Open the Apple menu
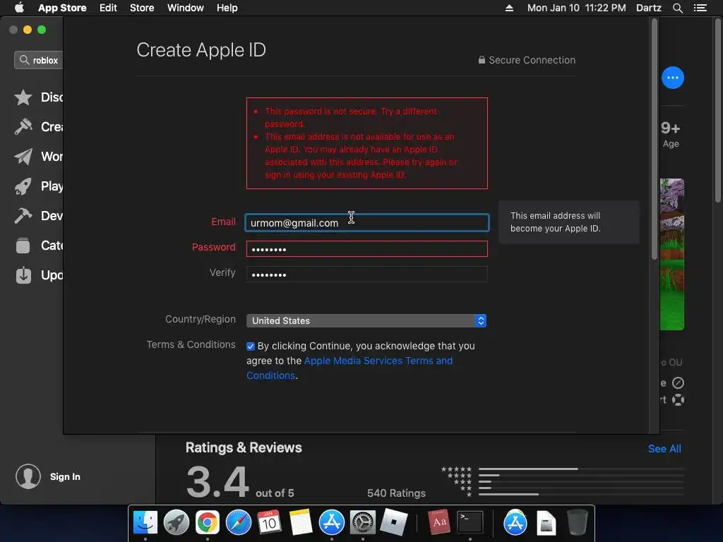The width and height of the screenshot is (723, 542). [x=19, y=8]
